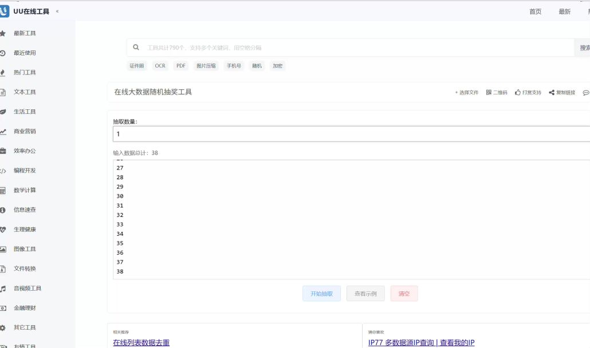
Task: Select 编程开发 in the sidebar
Action: (25, 171)
